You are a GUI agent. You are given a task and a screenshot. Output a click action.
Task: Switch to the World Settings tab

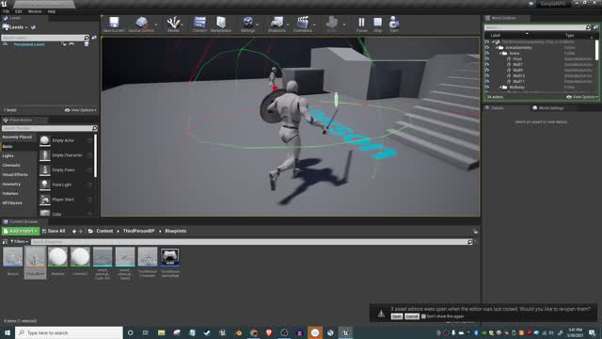(x=547, y=108)
